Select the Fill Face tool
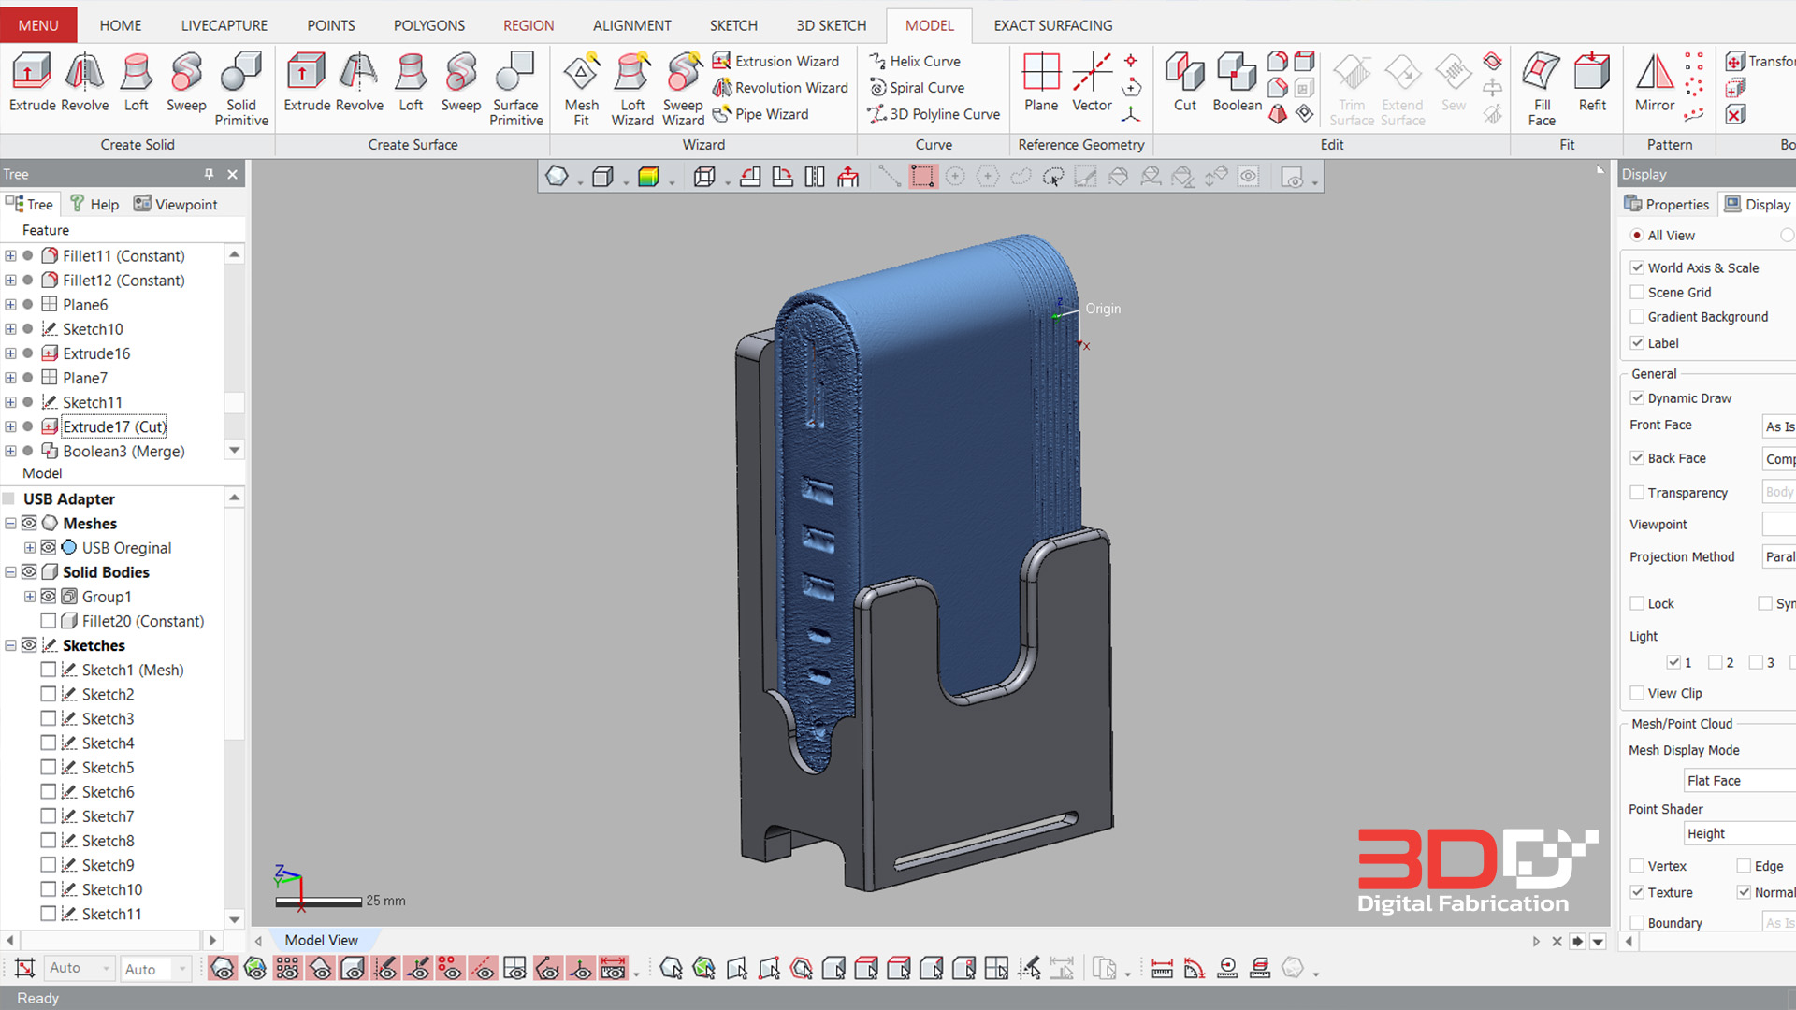The height and width of the screenshot is (1010, 1796). pos(1542,89)
